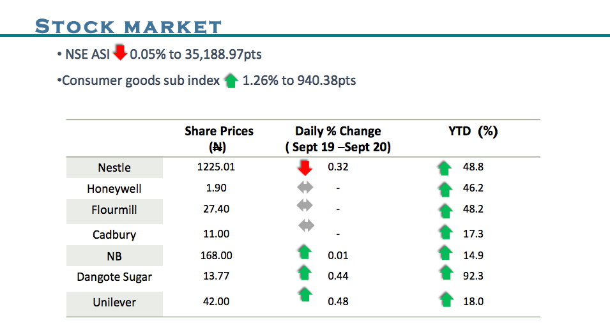Image resolution: width=610 pixels, height=323 pixels.
Task: Click Dangote Sugar's green YTD up arrow
Action: point(445,274)
